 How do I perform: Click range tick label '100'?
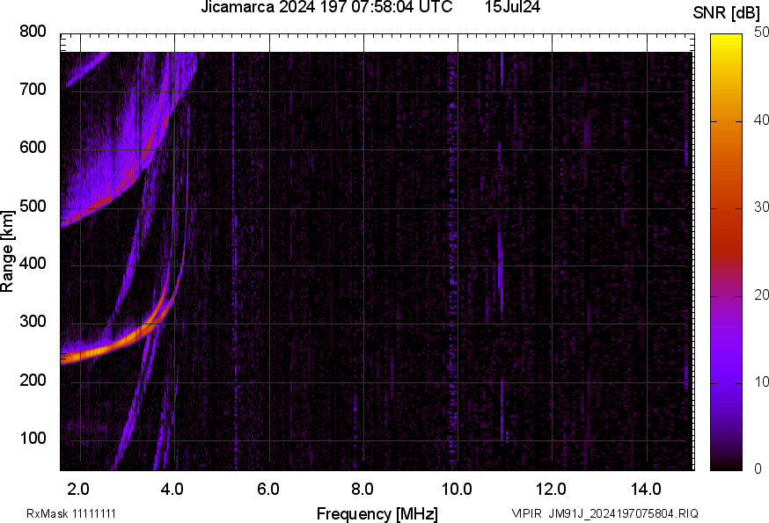point(33,438)
